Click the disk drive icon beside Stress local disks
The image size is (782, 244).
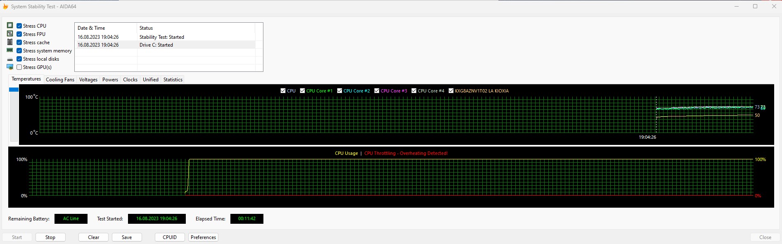[x=10, y=59]
